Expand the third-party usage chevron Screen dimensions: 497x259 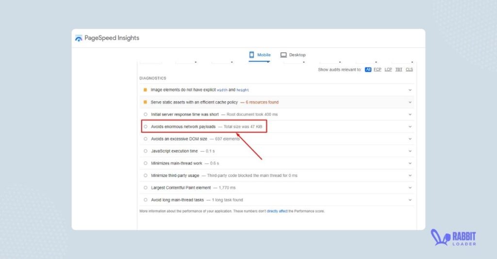(410, 176)
